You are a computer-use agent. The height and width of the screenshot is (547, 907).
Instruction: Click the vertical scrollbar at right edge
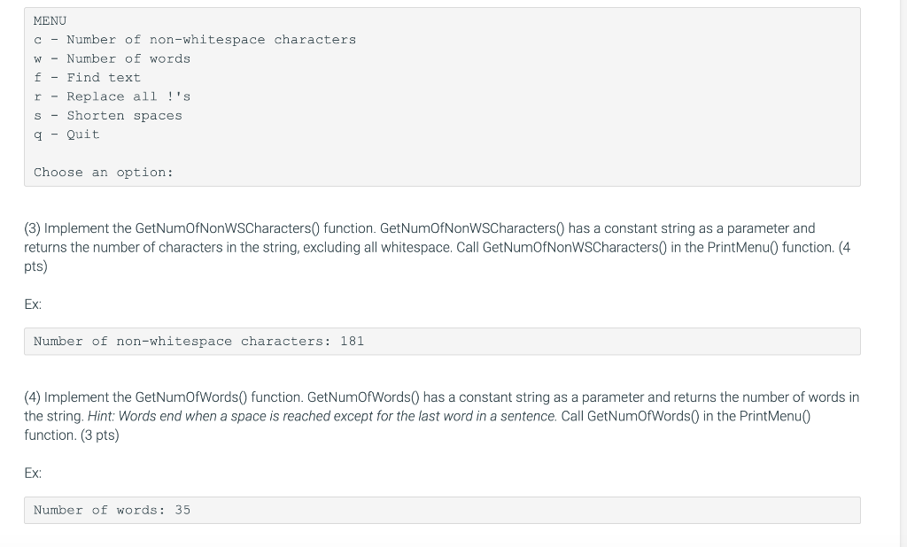(903, 273)
